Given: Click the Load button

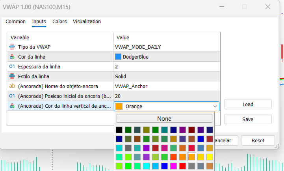Looking at the screenshot, I should coord(248,104).
